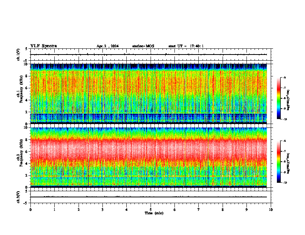Image resolution: width=305 pixels, height=235 pixels.
Task: Click the "ch.1(V)" waveform axis label
Action: pyautogui.click(x=18, y=55)
